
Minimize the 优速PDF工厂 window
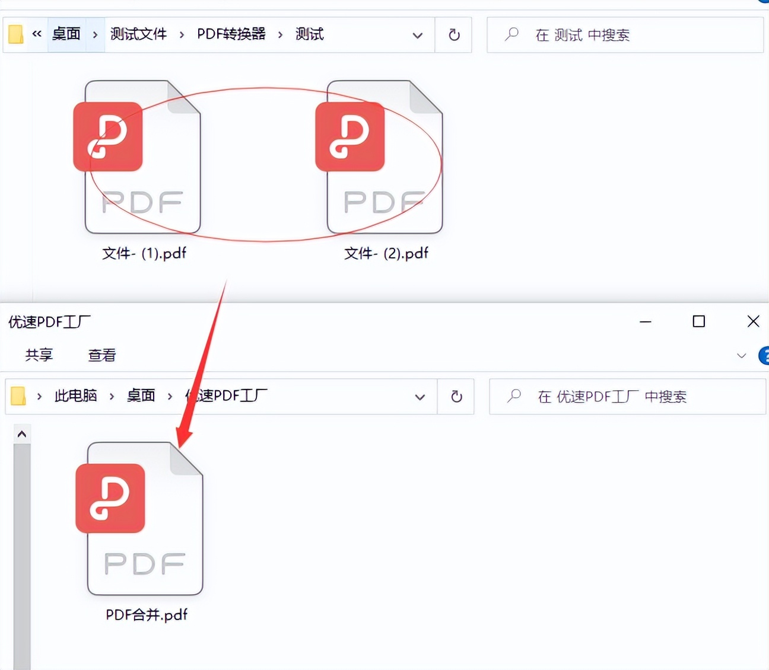coord(646,321)
